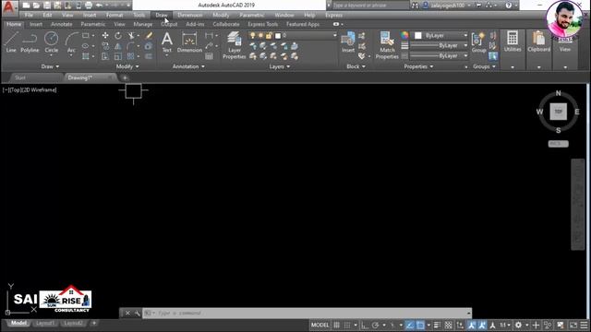Toggle Transparency in status bar

tap(449, 325)
